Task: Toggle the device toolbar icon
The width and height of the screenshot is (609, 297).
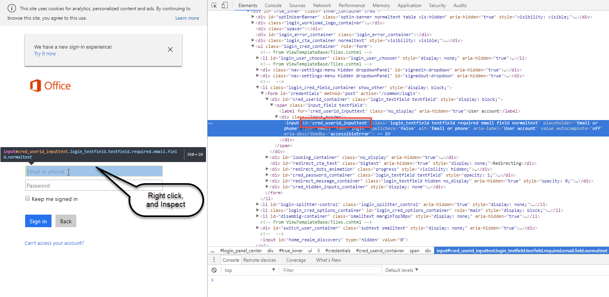Action: point(224,5)
